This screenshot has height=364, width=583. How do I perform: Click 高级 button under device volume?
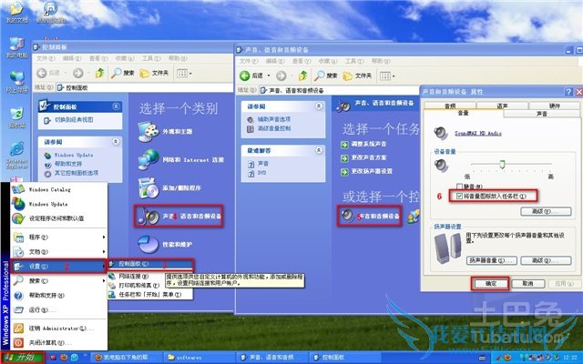546,211
